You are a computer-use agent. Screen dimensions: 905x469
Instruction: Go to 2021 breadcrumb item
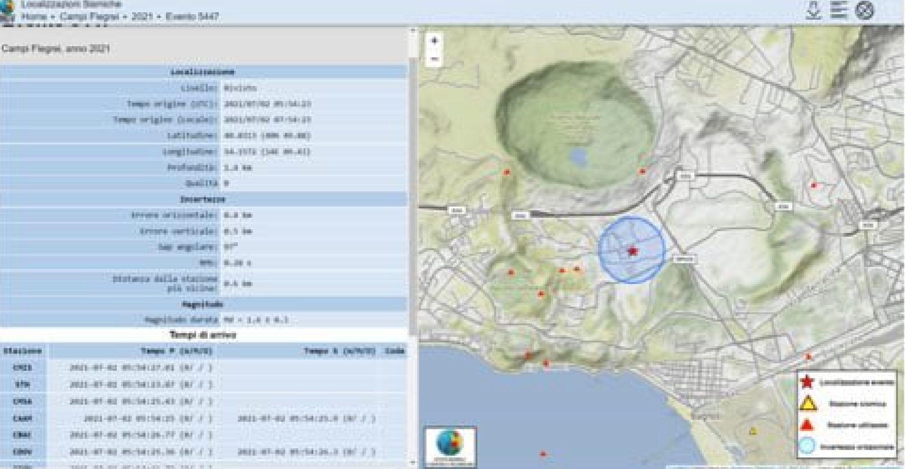coord(142,16)
